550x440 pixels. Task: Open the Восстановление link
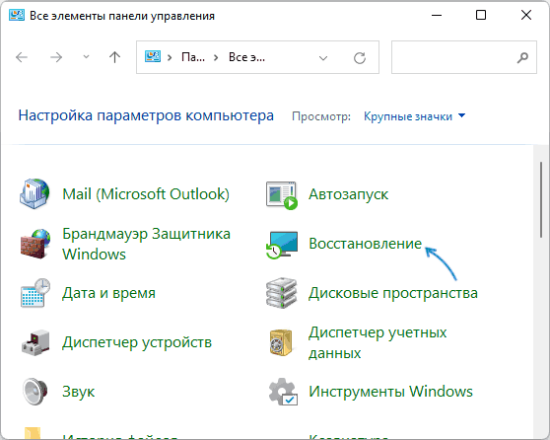coord(365,244)
